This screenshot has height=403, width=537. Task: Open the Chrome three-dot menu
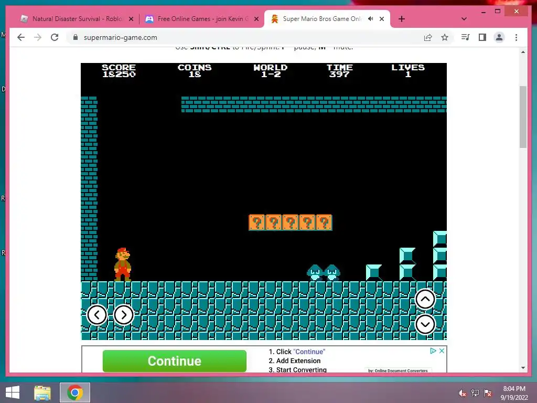click(x=516, y=37)
